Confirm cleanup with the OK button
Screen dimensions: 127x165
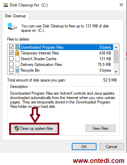[x=84, y=147]
